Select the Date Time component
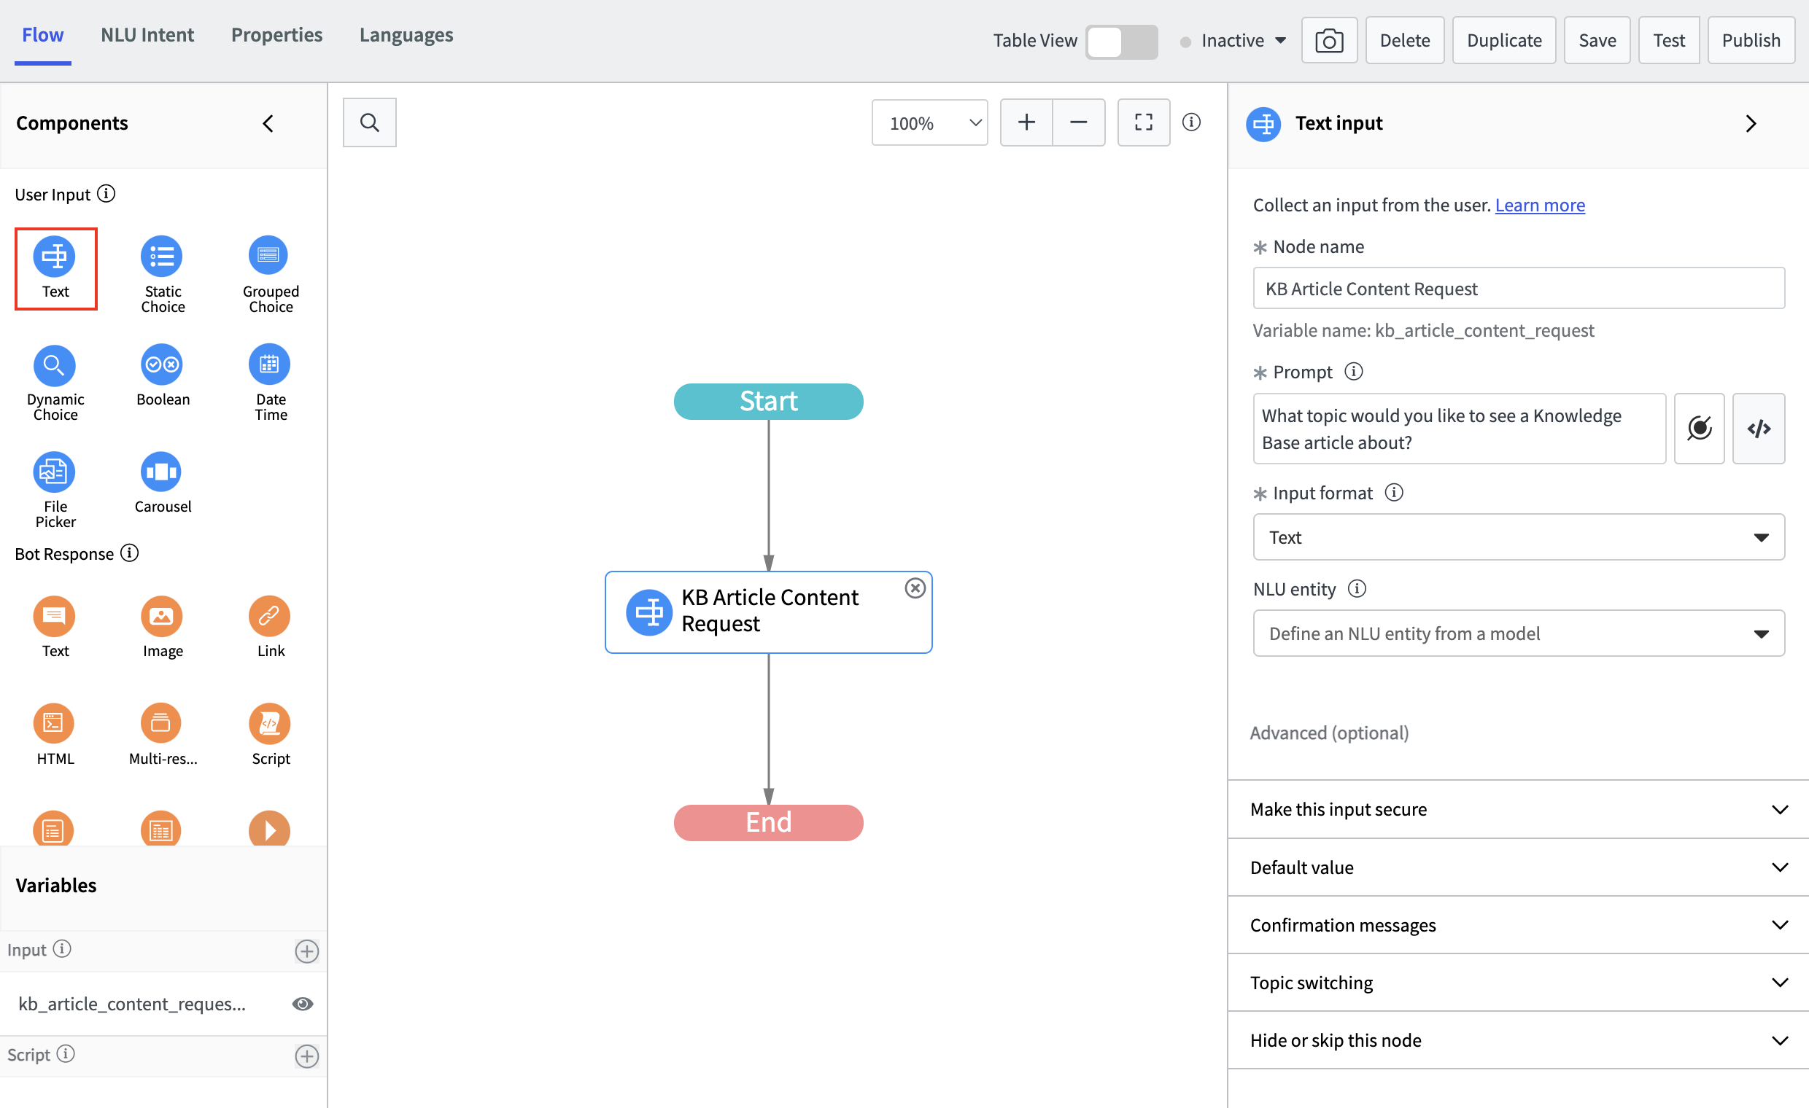The image size is (1809, 1108). tap(270, 381)
